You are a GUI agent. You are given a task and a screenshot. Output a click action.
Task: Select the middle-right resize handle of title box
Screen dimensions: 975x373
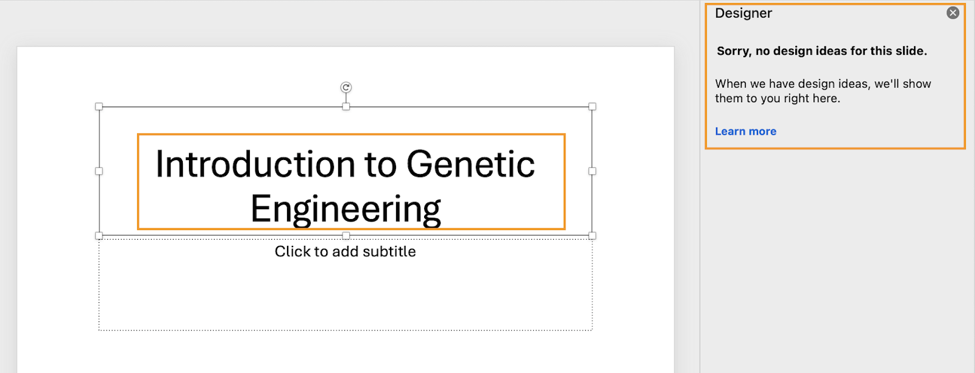click(x=592, y=171)
